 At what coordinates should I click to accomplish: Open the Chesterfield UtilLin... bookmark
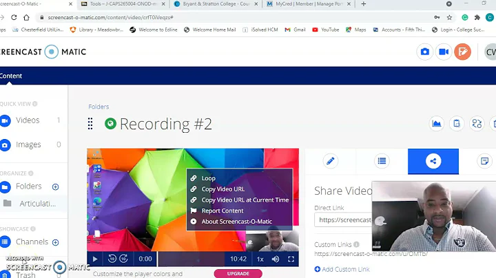38,30
